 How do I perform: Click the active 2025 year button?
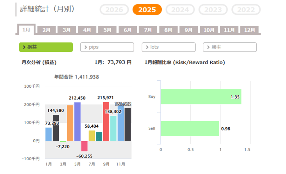tap(147, 10)
